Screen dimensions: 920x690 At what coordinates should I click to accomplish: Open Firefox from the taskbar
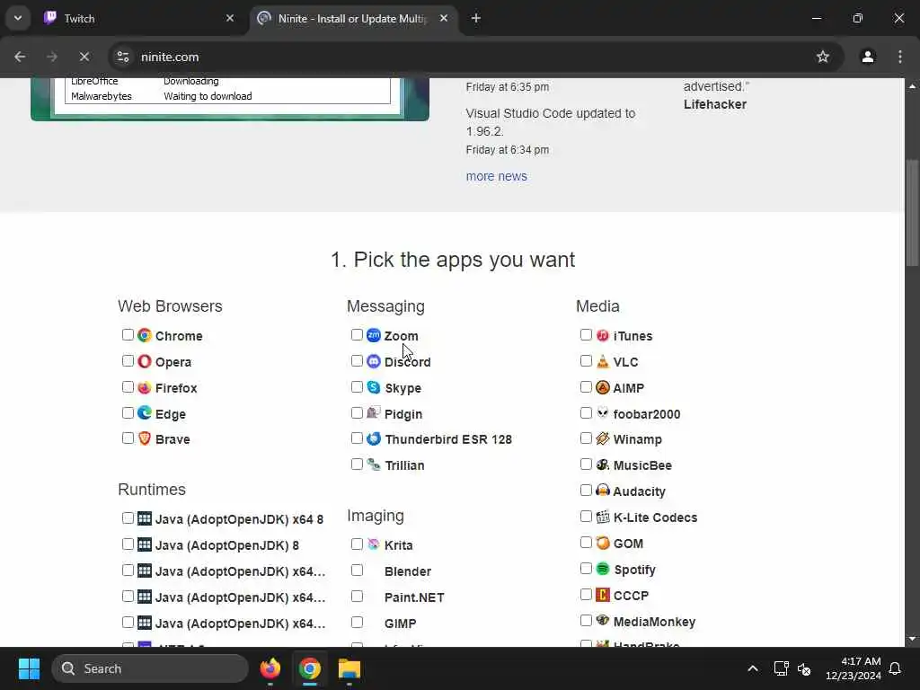click(x=270, y=668)
